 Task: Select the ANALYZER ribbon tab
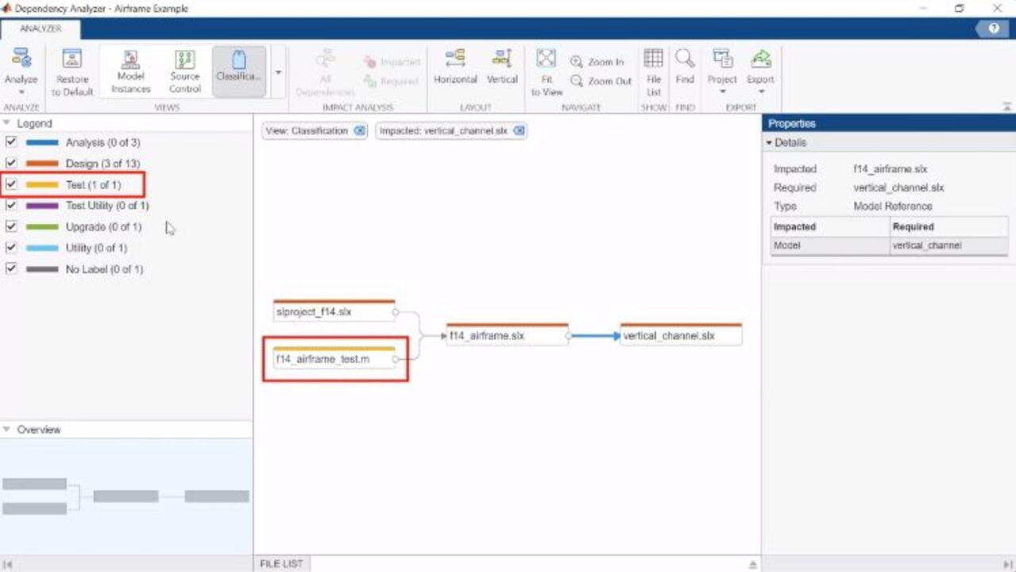click(x=41, y=29)
